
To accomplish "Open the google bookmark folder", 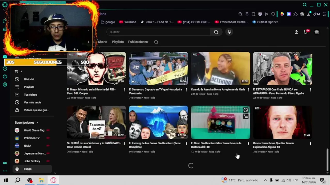I will [x=108, y=22].
